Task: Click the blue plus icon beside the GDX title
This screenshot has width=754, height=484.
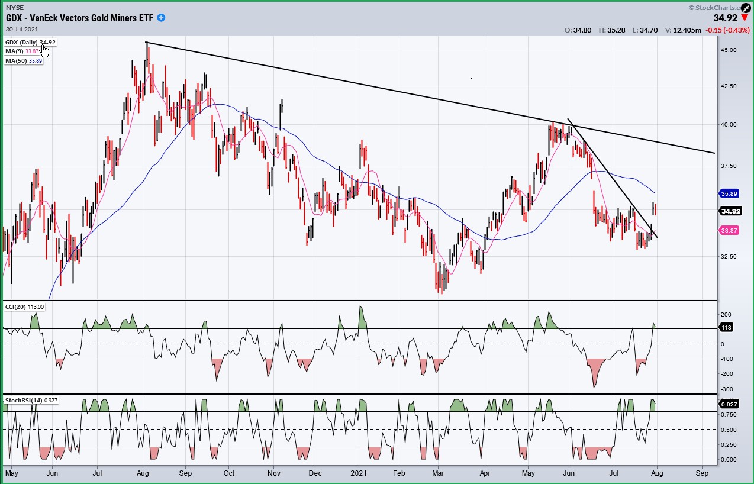Action: (161, 18)
